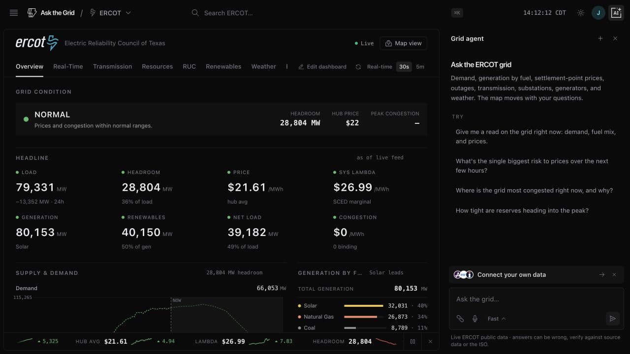Screen dimensions: 630x354
Task: Toggle the AI agent panel icon
Action: (x=616, y=13)
